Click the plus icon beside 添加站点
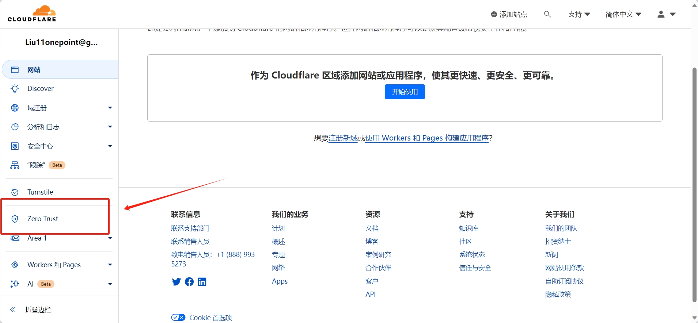Image resolution: width=698 pixels, height=323 pixels. [x=494, y=14]
